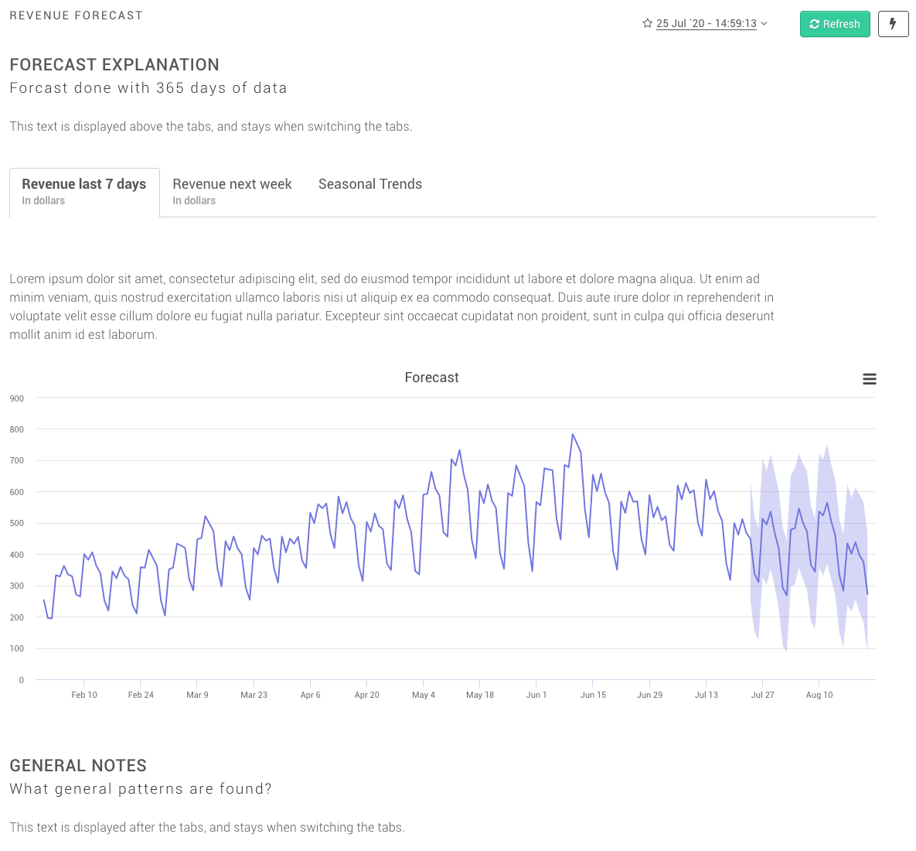Switch to the Revenue next week tab
Image resolution: width=916 pixels, height=851 pixels.
point(232,192)
